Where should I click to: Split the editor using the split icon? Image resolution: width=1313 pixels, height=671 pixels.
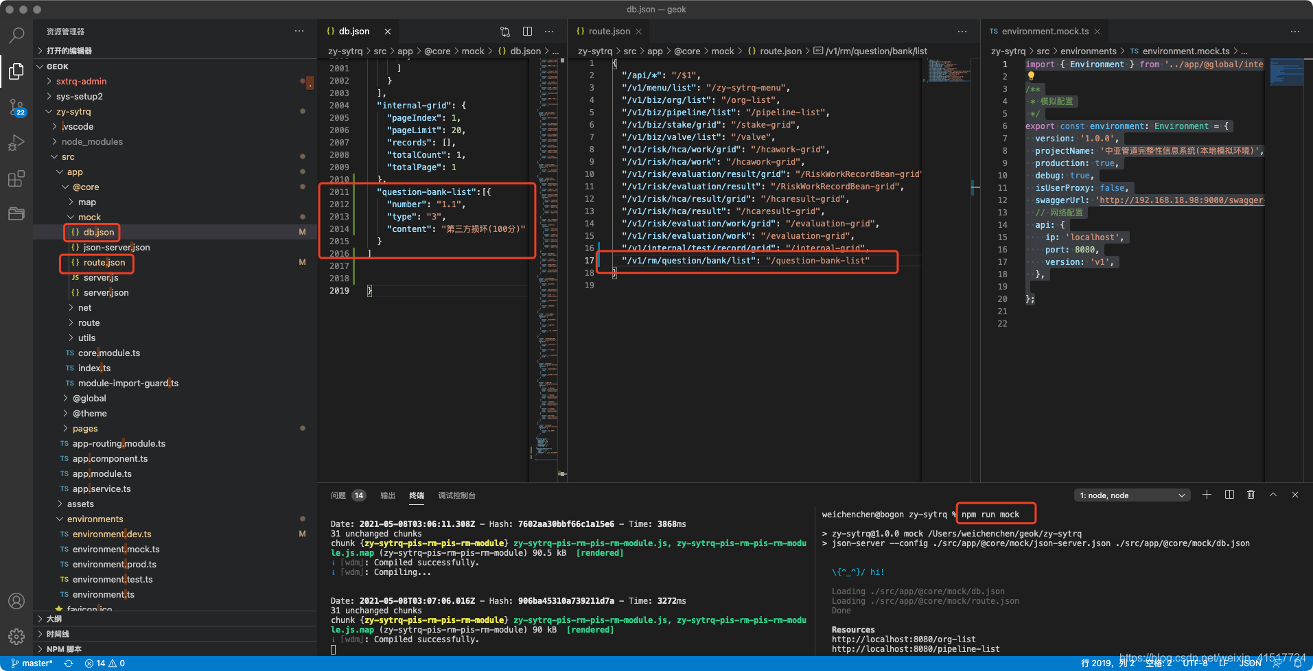point(527,31)
